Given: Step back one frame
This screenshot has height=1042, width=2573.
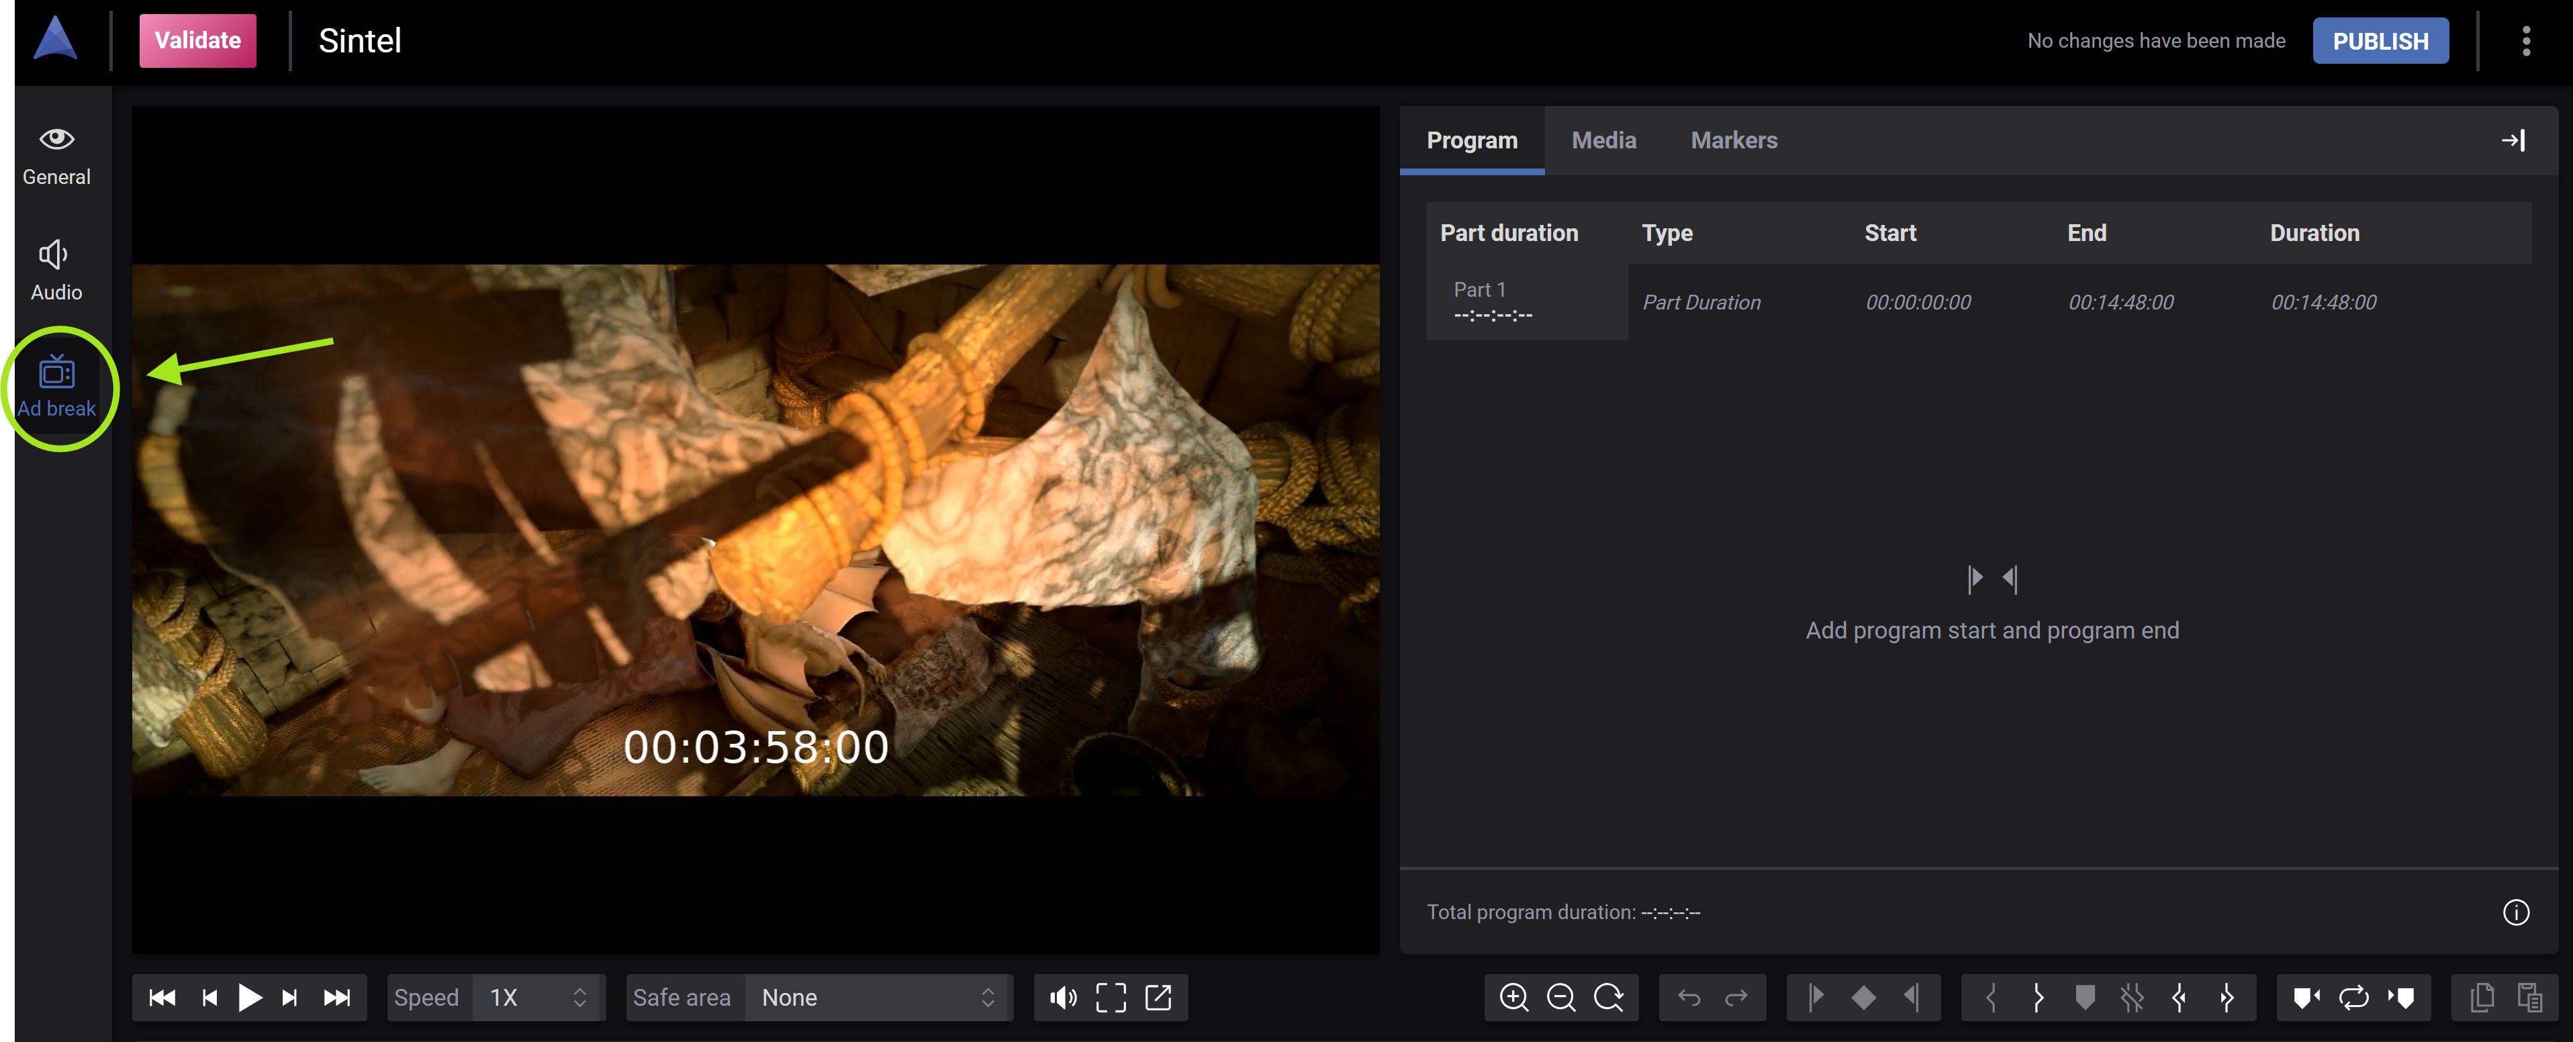Looking at the screenshot, I should 209,997.
